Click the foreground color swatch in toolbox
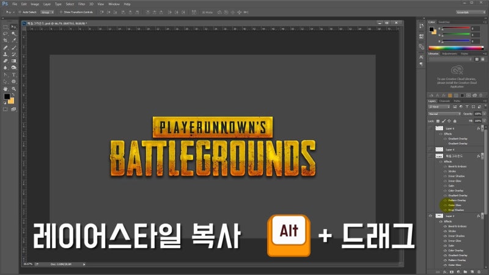Screen dimensions: 489x275 point(7,97)
